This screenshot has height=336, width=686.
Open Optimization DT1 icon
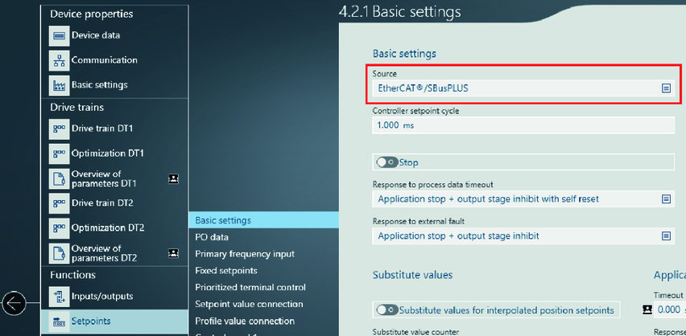[x=59, y=154]
